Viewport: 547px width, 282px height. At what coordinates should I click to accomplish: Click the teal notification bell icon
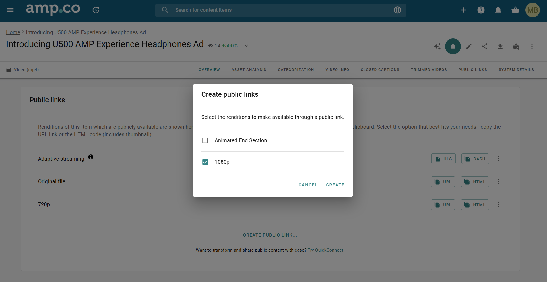pos(453,46)
